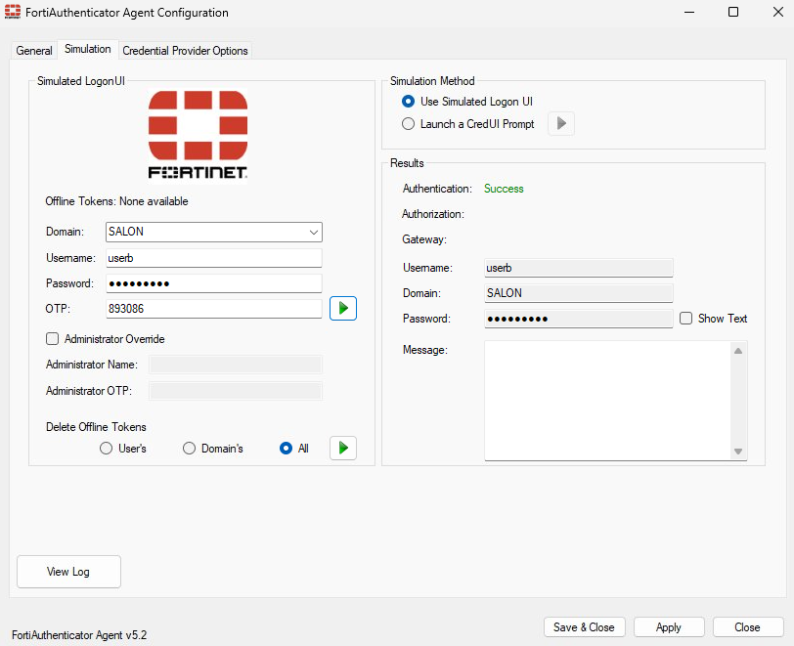
Task: Open the View Log button
Action: click(x=68, y=572)
